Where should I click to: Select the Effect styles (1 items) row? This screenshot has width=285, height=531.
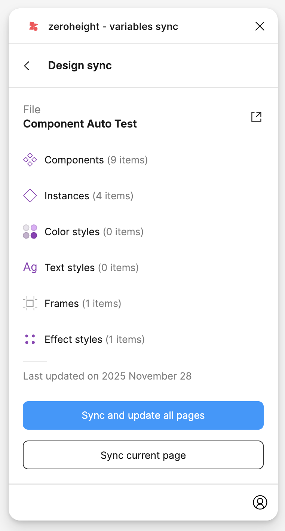pyautogui.click(x=95, y=340)
